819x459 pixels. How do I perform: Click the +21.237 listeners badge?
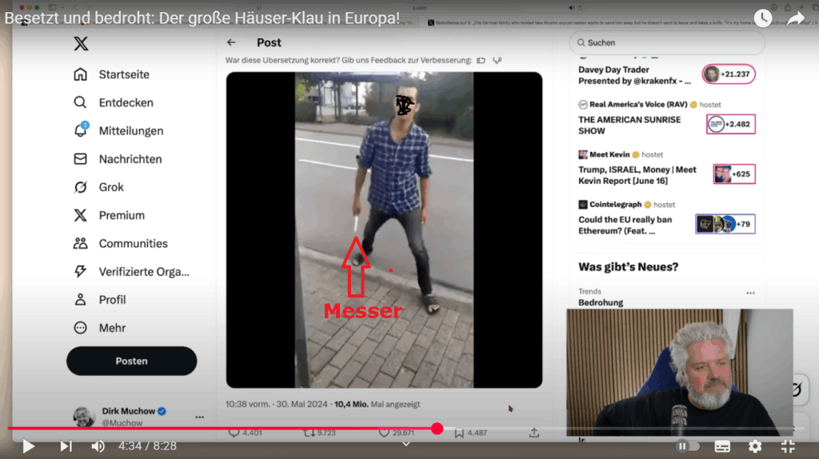pos(729,74)
